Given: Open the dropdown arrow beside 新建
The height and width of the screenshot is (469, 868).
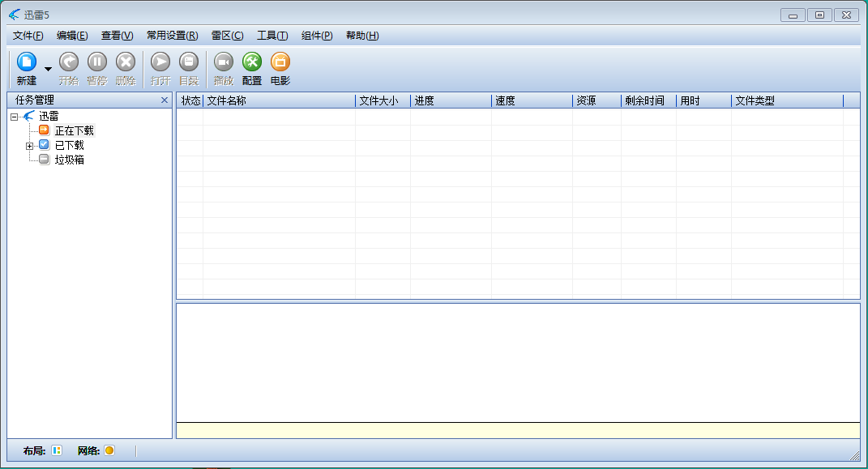Looking at the screenshot, I should click(x=48, y=69).
